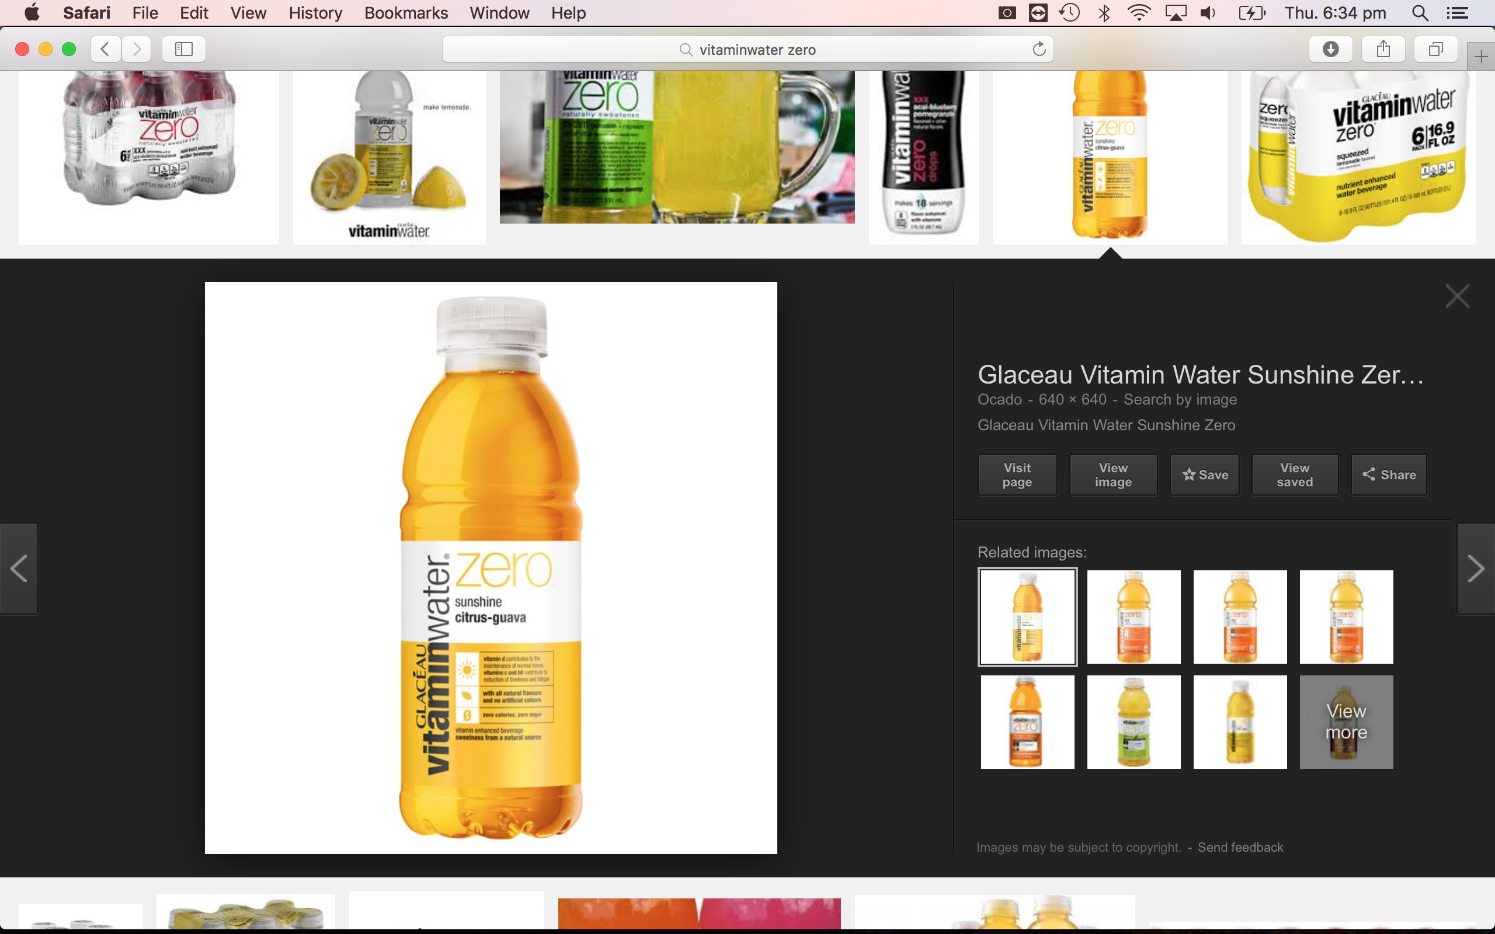Click the Visit page button

pyautogui.click(x=1017, y=475)
